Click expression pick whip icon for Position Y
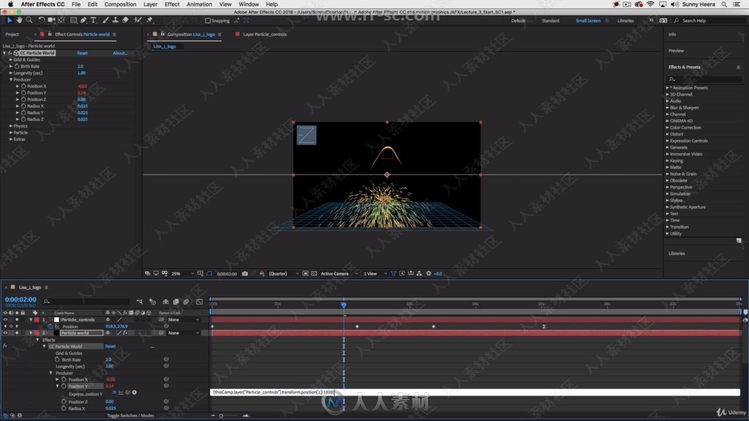This screenshot has width=749, height=421. 128,392
